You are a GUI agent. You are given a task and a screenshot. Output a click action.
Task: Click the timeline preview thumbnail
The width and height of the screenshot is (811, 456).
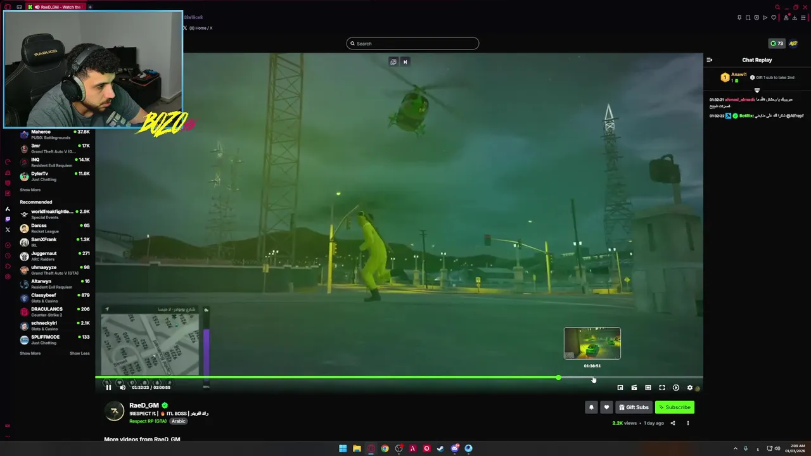tap(592, 343)
